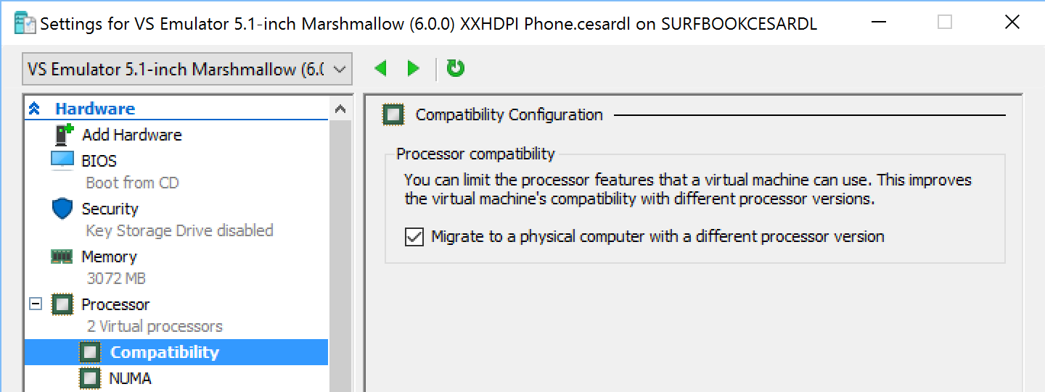The image size is (1045, 392).
Task: Toggle Migrate to a physical computer checkbox
Action: point(414,237)
